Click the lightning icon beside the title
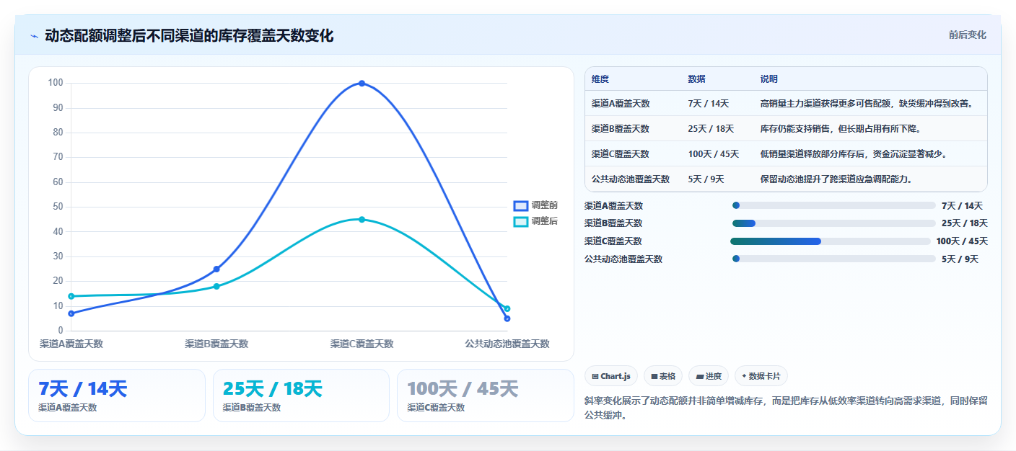The width and height of the screenshot is (1016, 451). 35,36
